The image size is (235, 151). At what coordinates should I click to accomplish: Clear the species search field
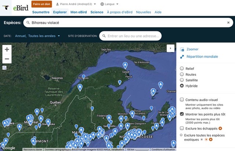228,23
